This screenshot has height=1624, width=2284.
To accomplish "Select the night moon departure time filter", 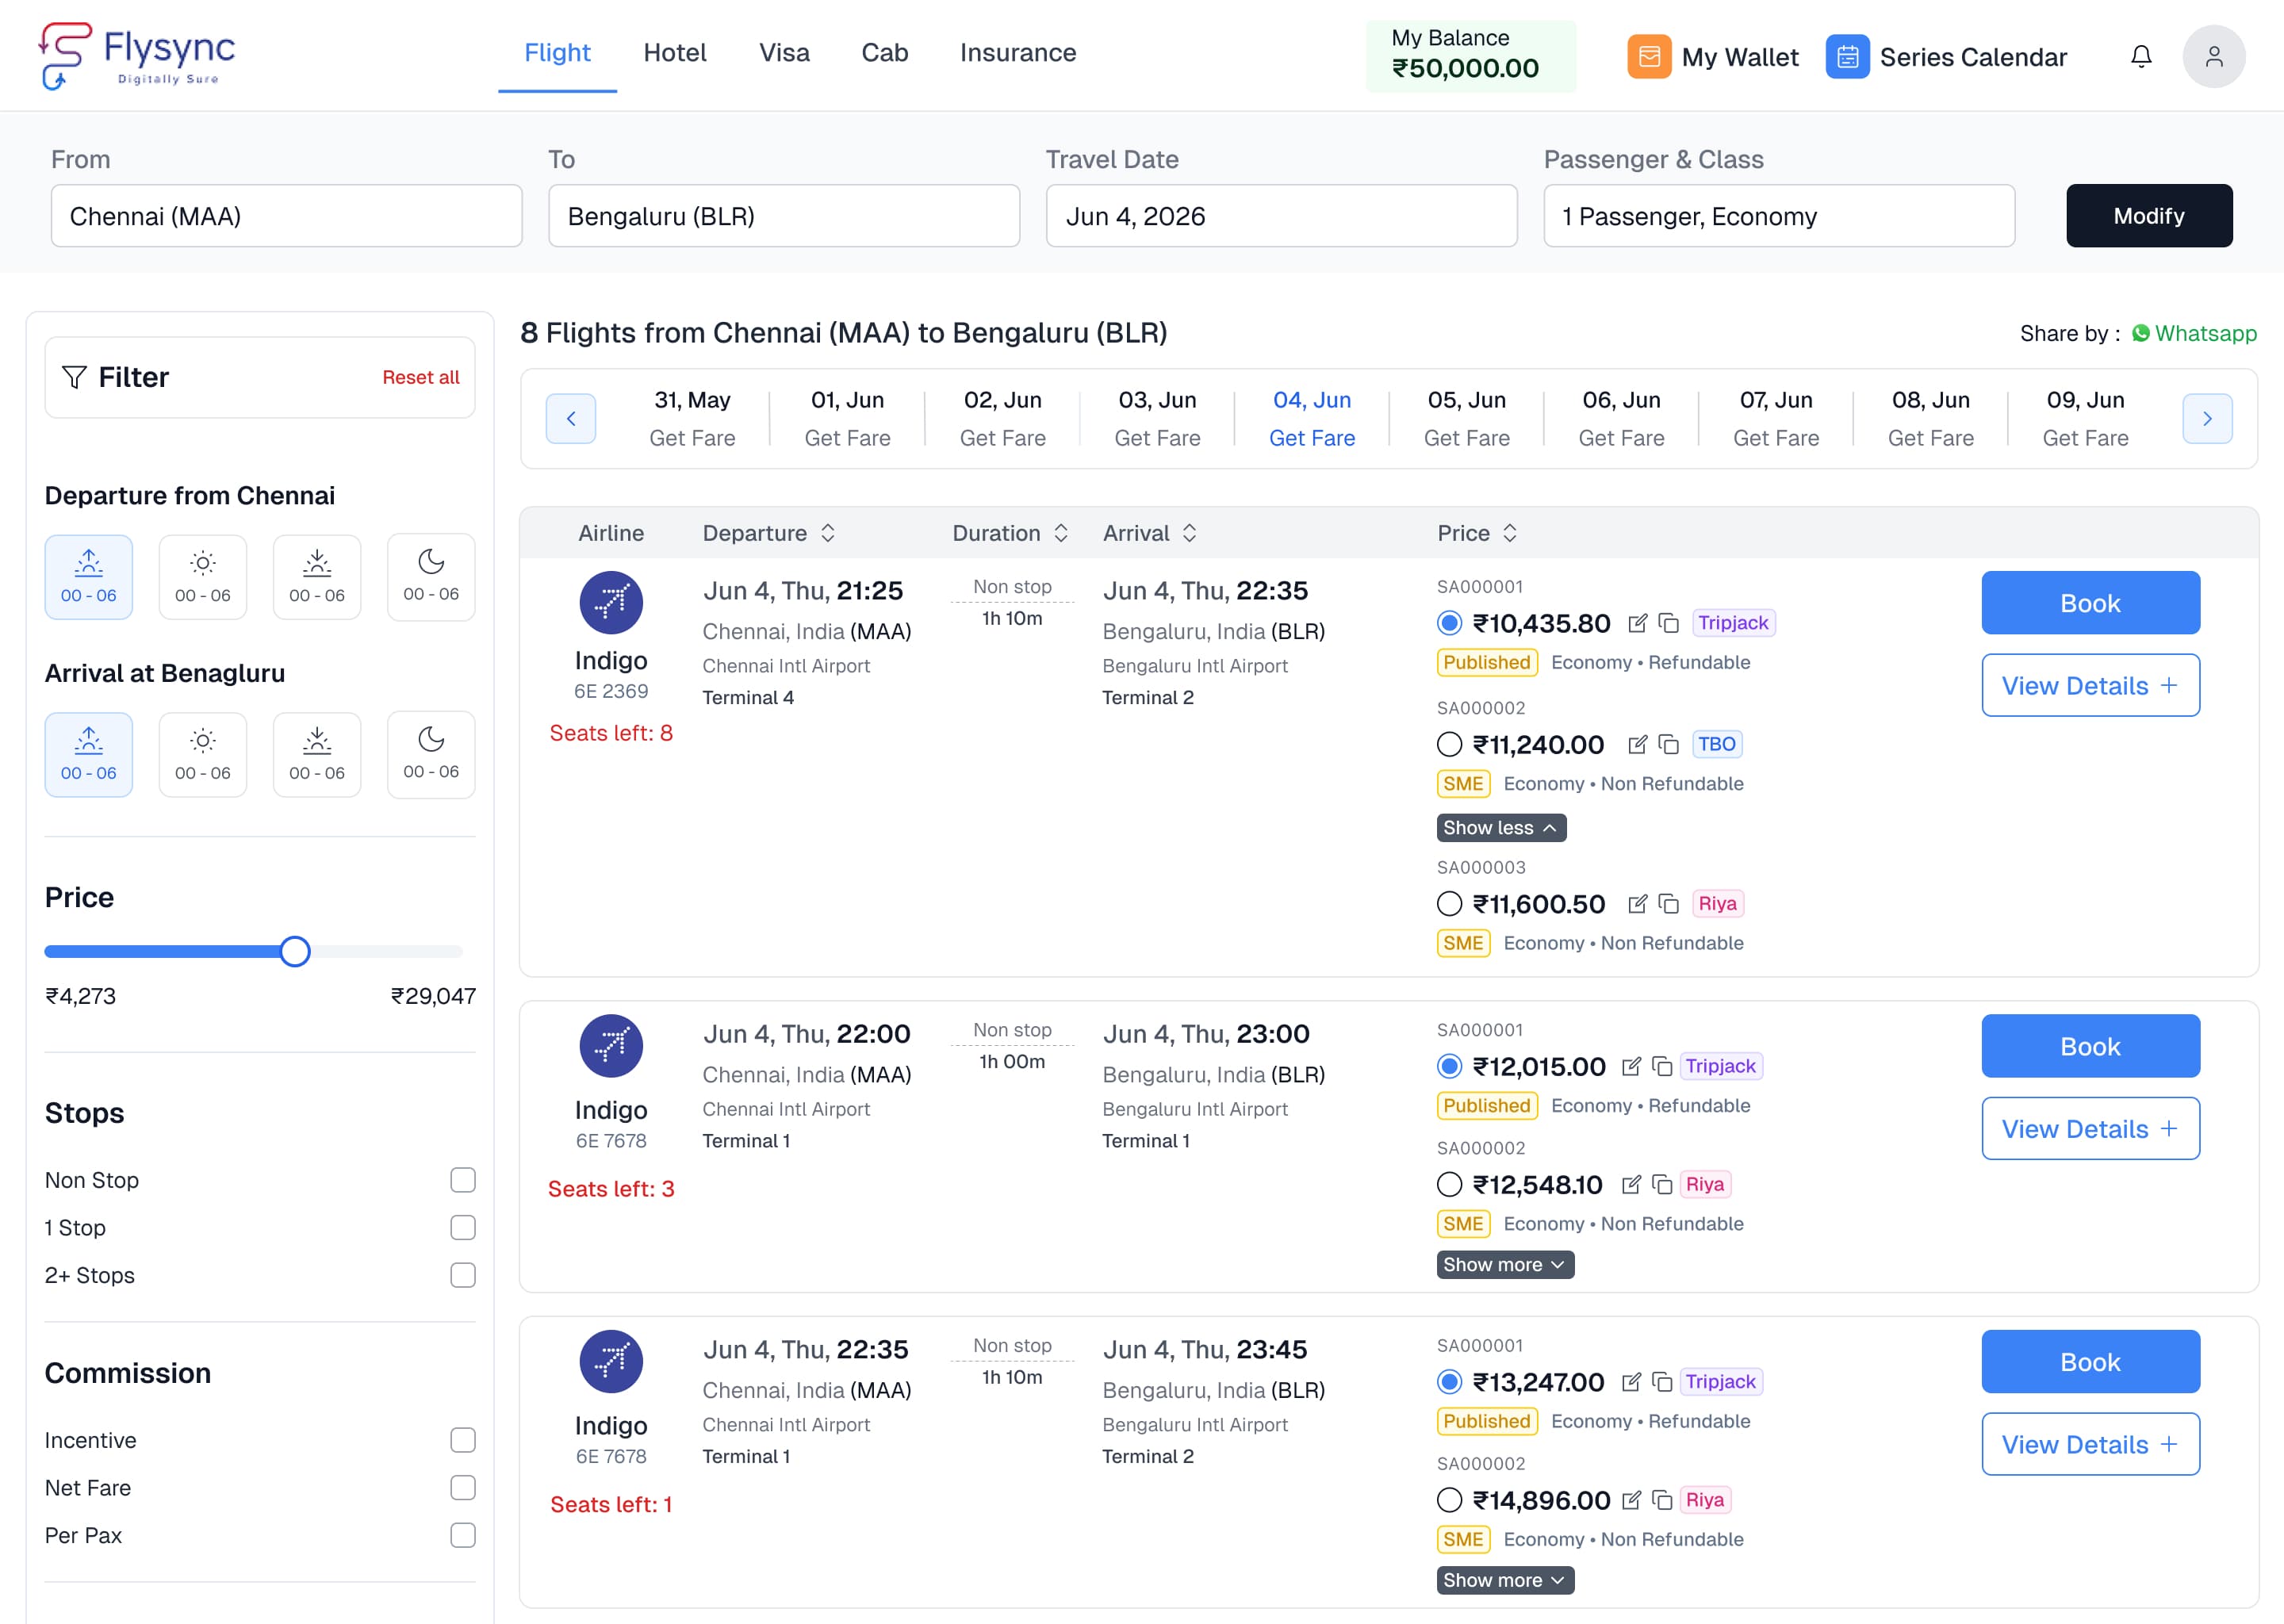I will click(x=431, y=577).
